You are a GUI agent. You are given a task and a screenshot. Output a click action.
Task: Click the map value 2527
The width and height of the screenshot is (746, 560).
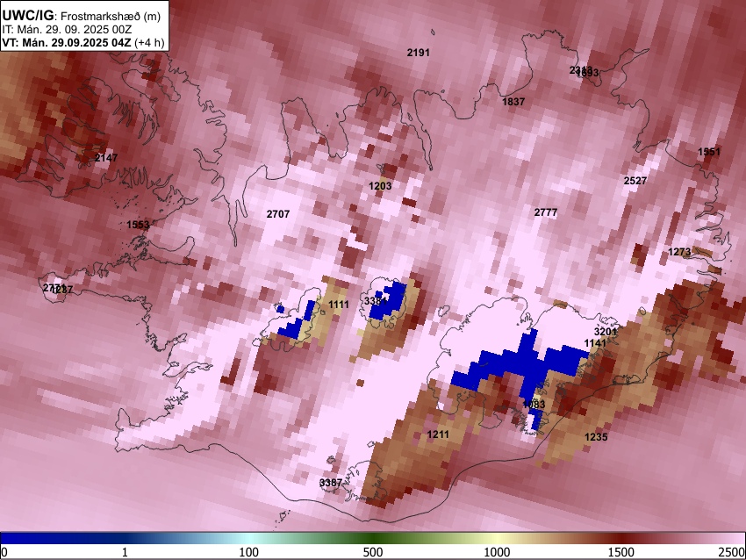(635, 181)
